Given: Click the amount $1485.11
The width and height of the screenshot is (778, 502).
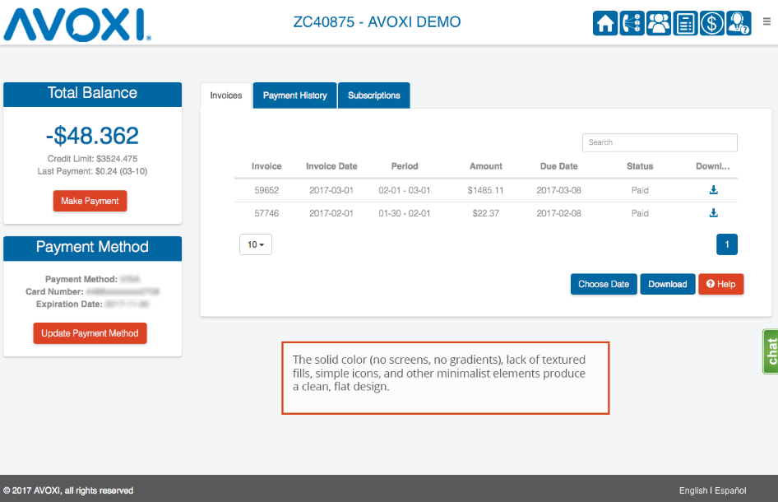Looking at the screenshot, I should click(485, 190).
